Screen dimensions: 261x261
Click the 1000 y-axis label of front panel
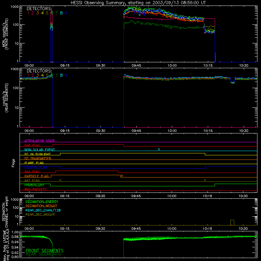[14, 7]
